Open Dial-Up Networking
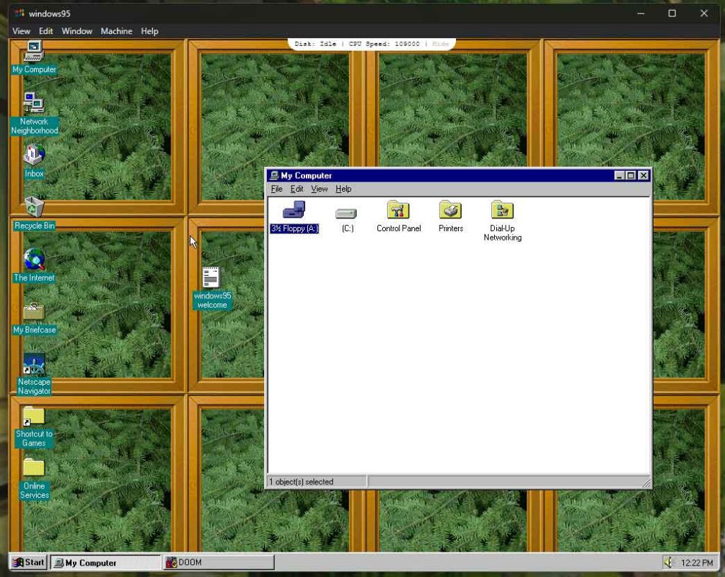725x577 pixels. pos(502,209)
